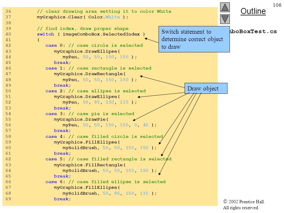The image size is (284, 213).
Task: Click the break statement on line 45
Action: click(x=62, y=63)
